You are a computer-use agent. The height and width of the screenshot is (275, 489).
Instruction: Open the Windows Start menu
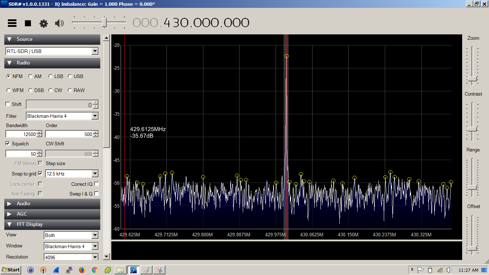point(11,270)
